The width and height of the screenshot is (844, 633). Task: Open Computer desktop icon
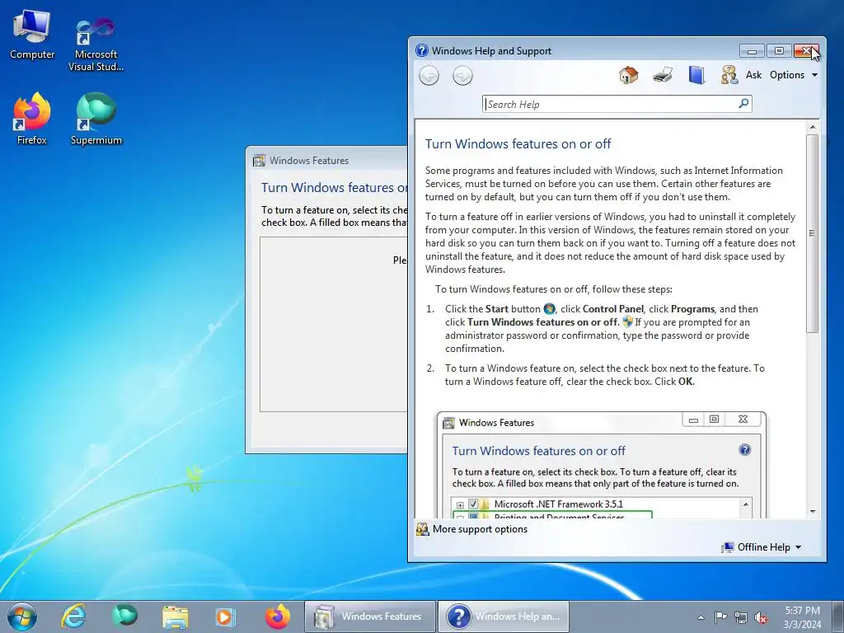[32, 35]
